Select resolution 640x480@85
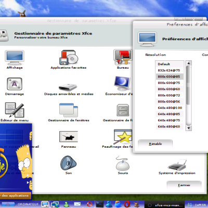The image size is (208, 208). click(170, 114)
